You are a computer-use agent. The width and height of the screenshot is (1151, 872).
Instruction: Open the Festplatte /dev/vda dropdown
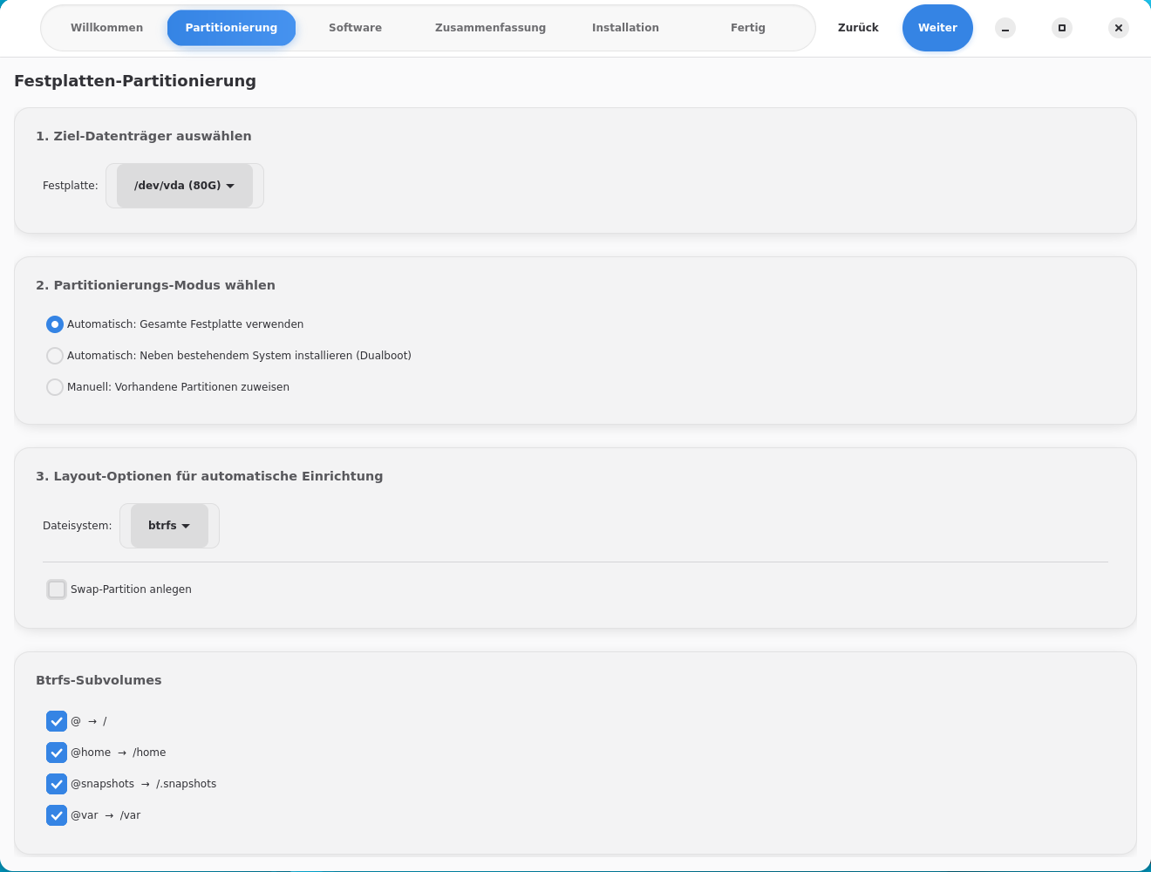click(x=185, y=186)
